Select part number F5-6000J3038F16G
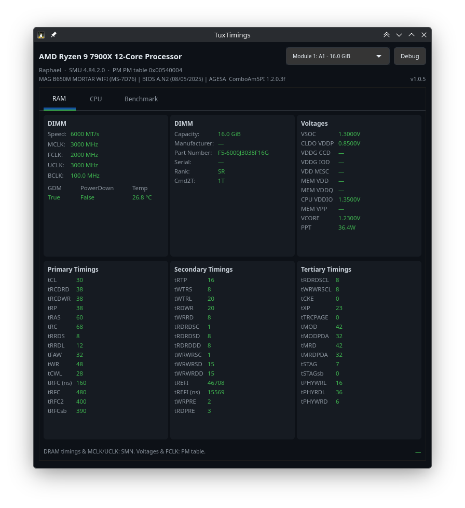 (x=243, y=153)
